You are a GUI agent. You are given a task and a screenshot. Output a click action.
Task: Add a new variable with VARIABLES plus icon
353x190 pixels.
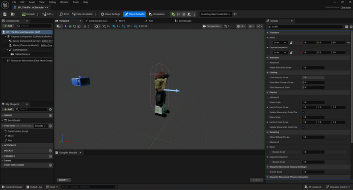click(x=50, y=156)
